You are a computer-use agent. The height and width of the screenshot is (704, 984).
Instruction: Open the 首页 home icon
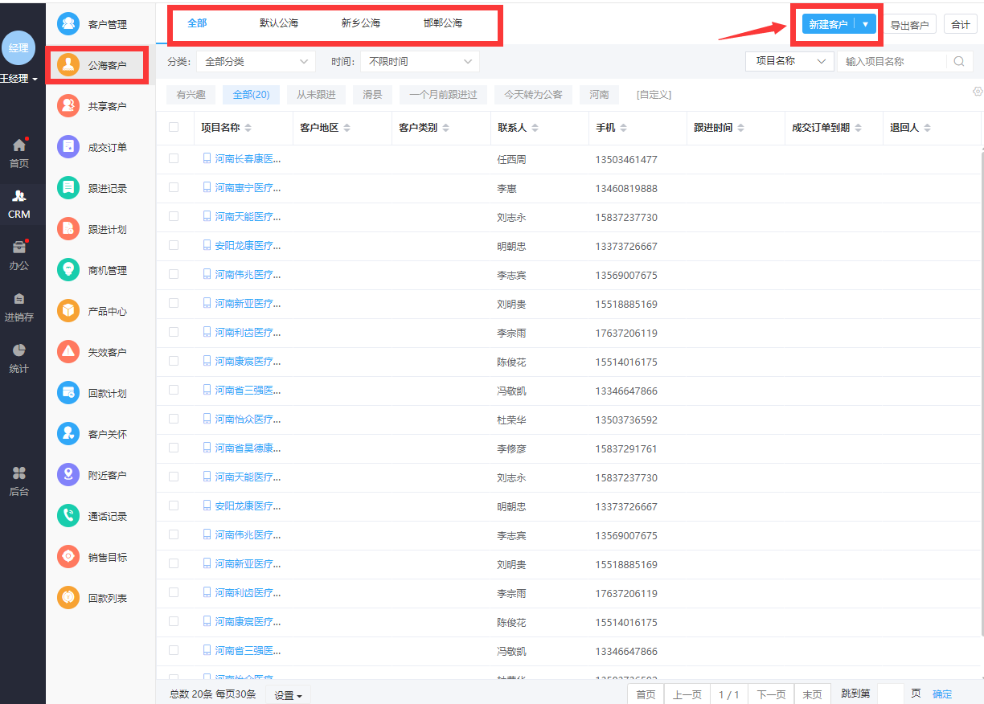19,145
